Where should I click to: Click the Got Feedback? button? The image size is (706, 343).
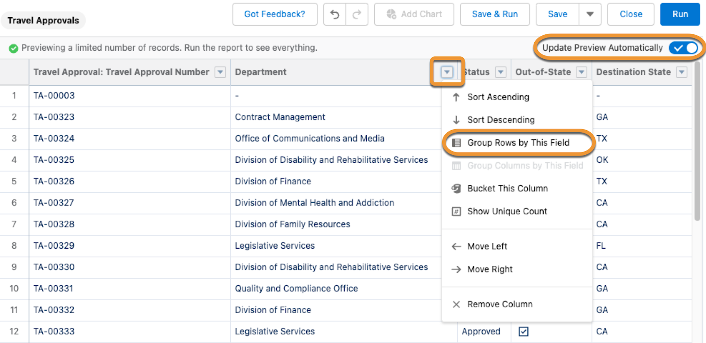pyautogui.click(x=274, y=15)
